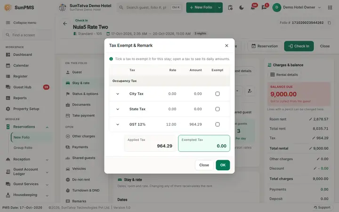
Task: Collapse the Reservations module chevron
Action: pos(47,127)
